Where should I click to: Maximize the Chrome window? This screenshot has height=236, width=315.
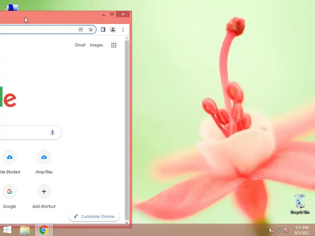click(x=112, y=14)
